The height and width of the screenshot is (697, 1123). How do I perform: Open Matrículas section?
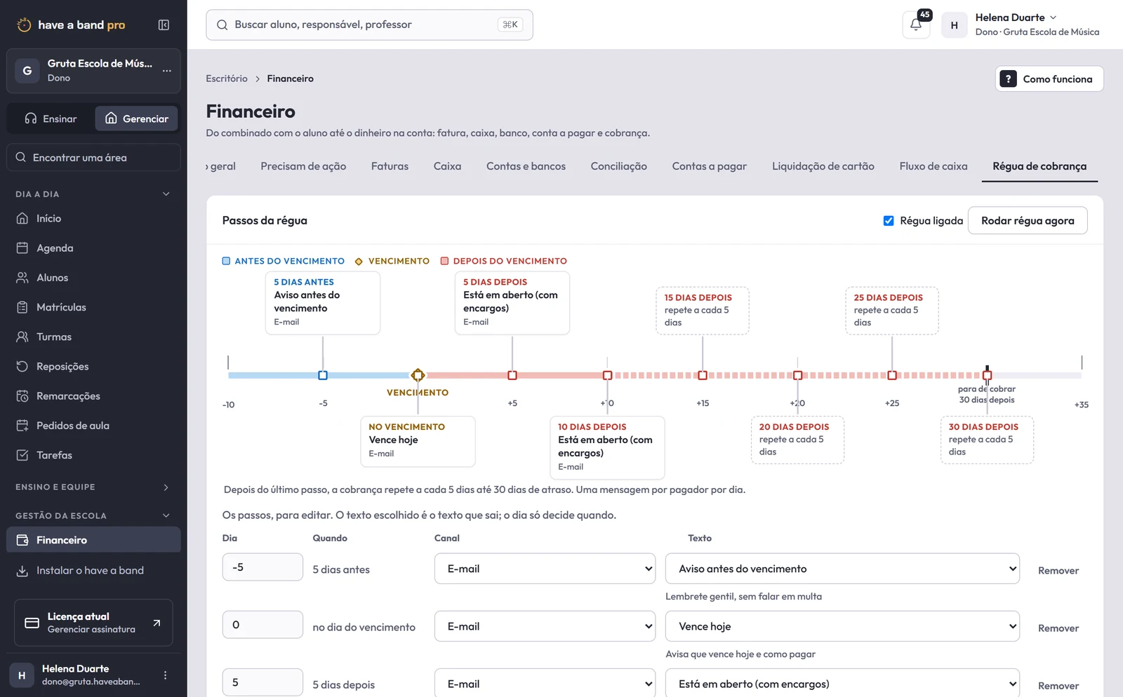pos(93,307)
